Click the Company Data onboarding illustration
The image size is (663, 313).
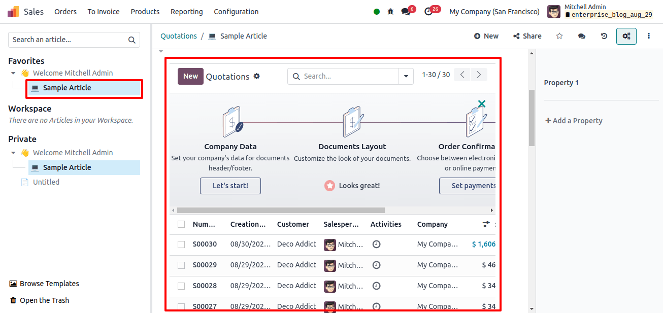[x=233, y=122]
